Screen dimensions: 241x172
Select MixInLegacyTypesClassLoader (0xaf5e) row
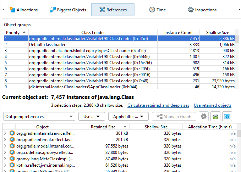coord(120,50)
